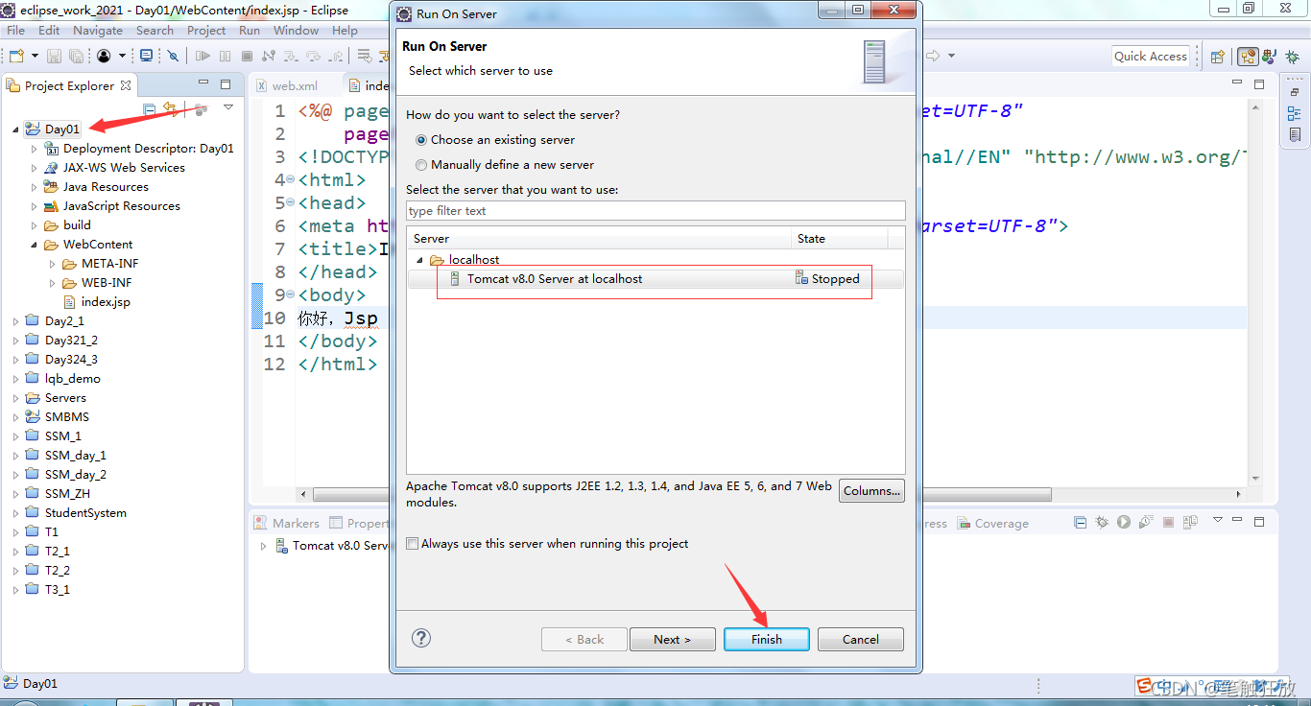Click the Forward navigation arrow icon

(x=932, y=56)
